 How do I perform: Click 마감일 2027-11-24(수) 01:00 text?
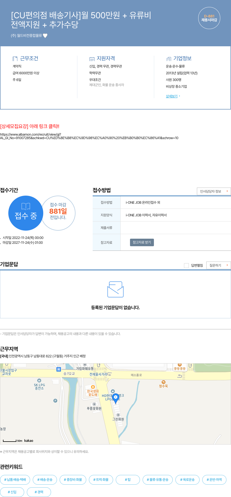coord(23,243)
